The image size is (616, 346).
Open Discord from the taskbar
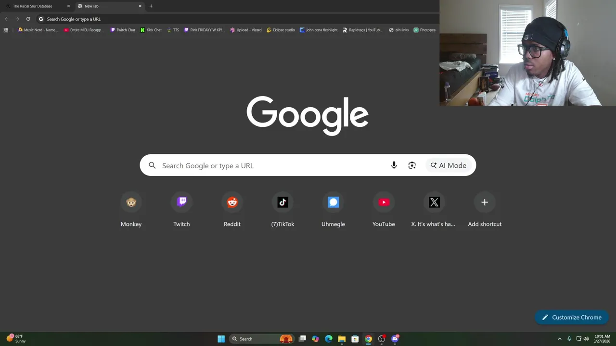tap(395, 339)
